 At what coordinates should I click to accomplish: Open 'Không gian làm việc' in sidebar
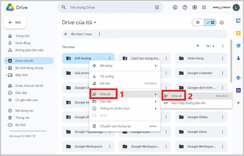click(x=29, y=50)
